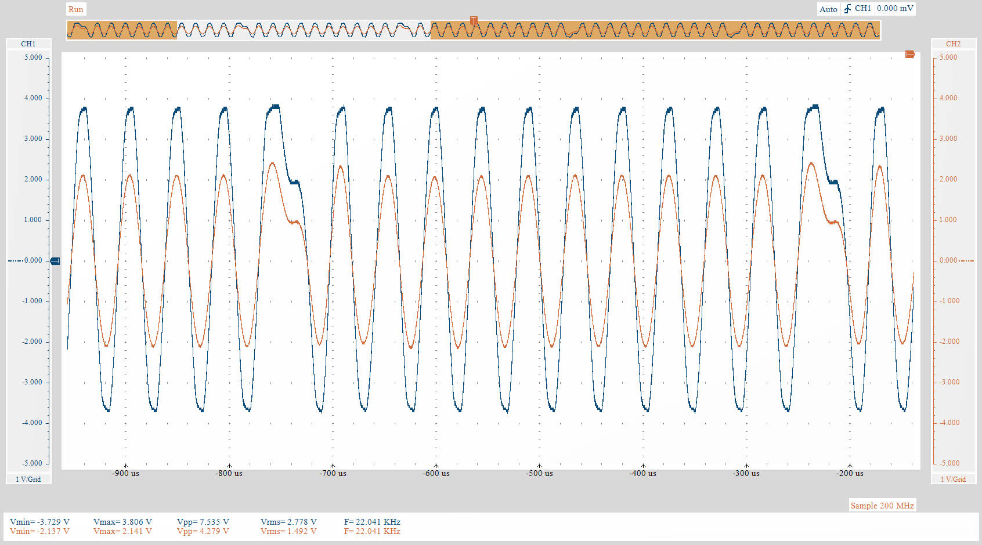Click the CH2 4.000 scale value
982x545 pixels.
tap(948, 99)
